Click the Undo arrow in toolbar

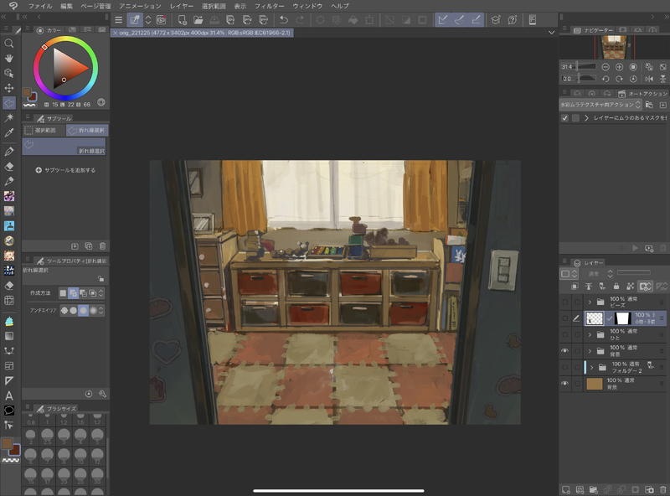[283, 19]
